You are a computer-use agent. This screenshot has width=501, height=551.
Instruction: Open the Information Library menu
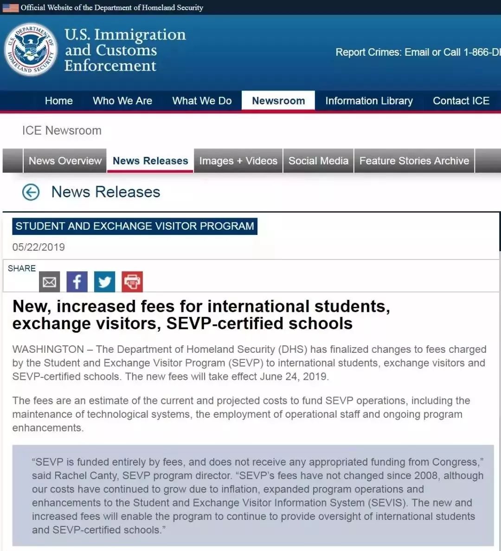click(x=369, y=101)
